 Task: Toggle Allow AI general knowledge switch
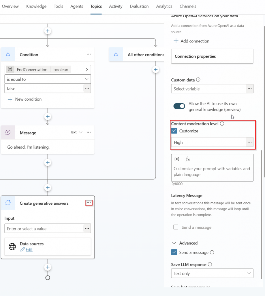179,106
